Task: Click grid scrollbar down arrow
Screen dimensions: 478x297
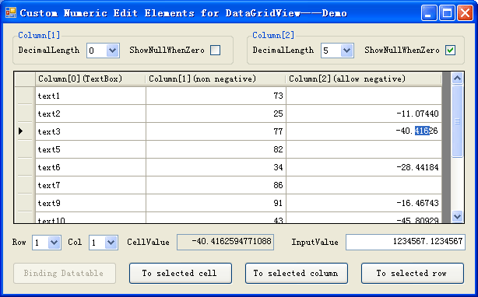Action: [x=457, y=216]
